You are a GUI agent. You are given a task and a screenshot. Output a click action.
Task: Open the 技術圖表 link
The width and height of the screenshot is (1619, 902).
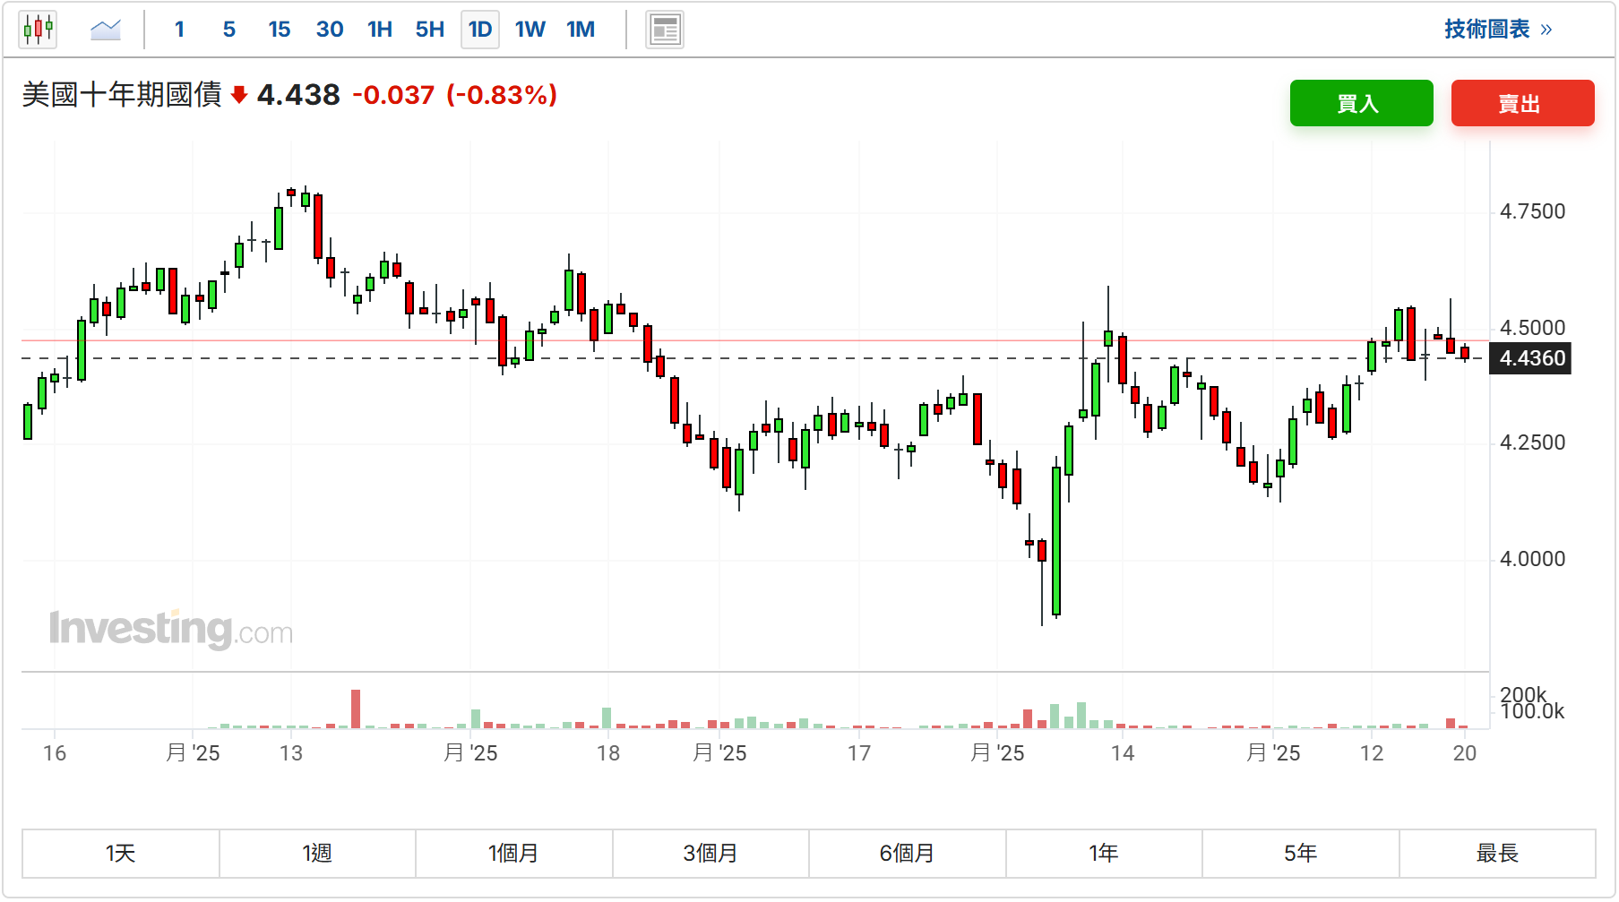click(1497, 30)
